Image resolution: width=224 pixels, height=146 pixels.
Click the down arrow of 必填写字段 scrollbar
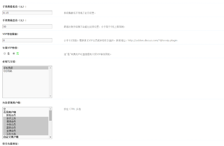coord(50,96)
